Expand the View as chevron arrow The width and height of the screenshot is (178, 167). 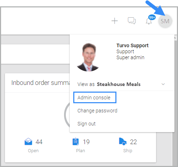click(x=163, y=84)
